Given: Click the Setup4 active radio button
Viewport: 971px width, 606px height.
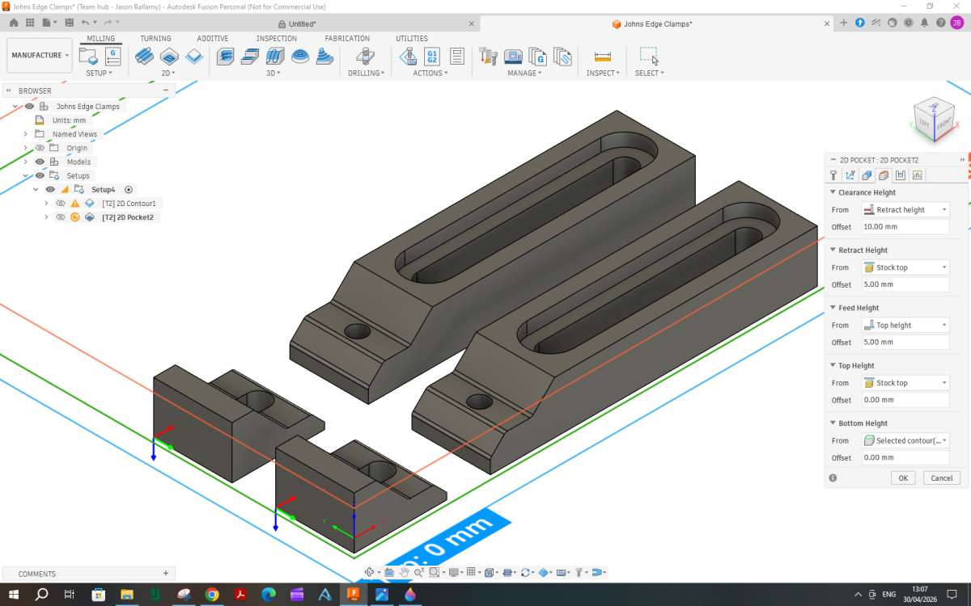Looking at the screenshot, I should coord(129,189).
